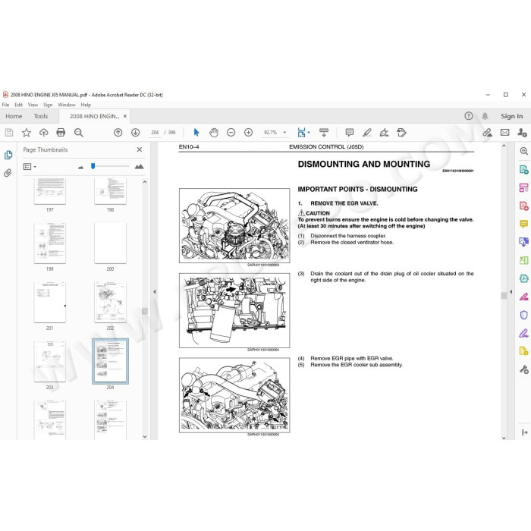Go to the previous page
The image size is (531, 531).
[118, 133]
